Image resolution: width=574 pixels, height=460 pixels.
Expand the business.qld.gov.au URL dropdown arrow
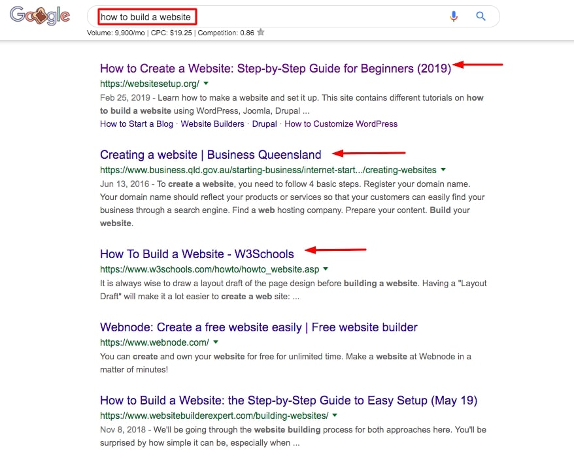click(443, 169)
